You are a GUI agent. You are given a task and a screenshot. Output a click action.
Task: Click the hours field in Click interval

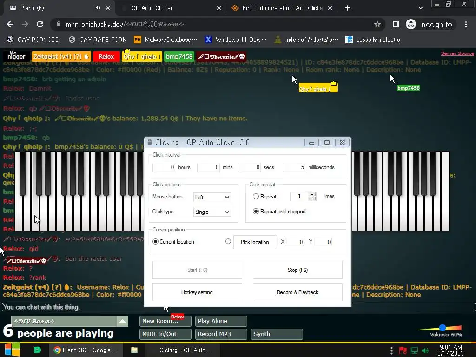pyautogui.click(x=164, y=167)
